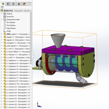The width and height of the screenshot is (109, 109).
Task: Select the Sağ Düzlem plane icon
Action: click(5, 28)
